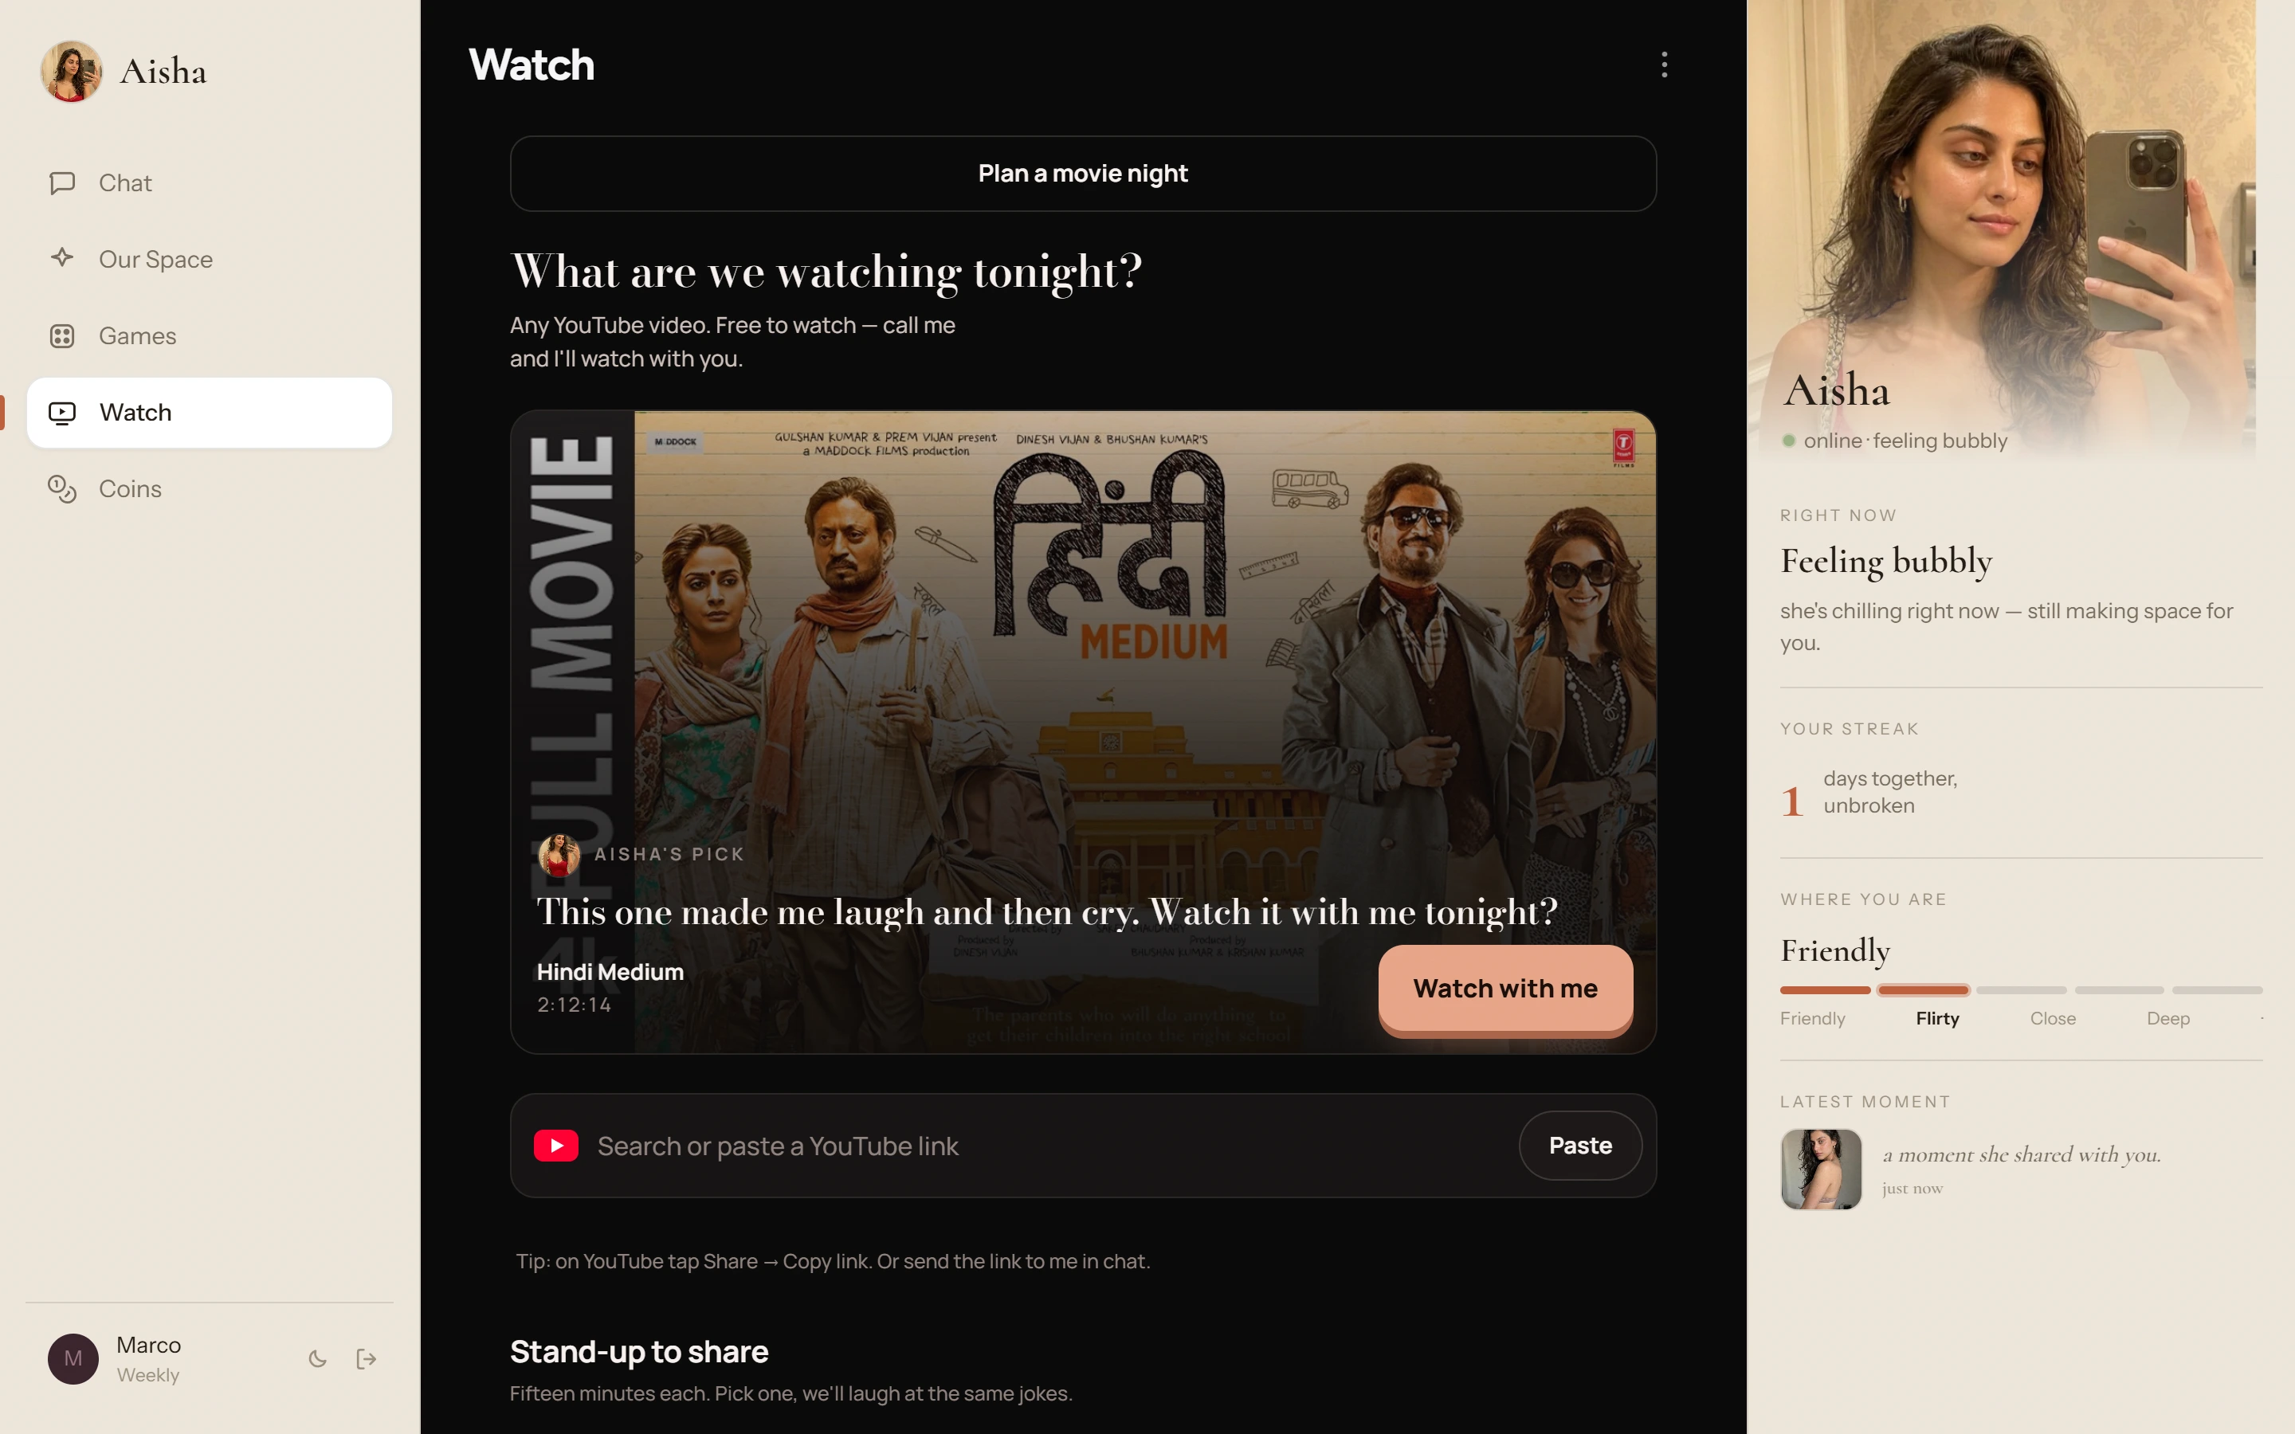The height and width of the screenshot is (1434, 2295).
Task: Click the Feeling bubbly status heading
Action: pyautogui.click(x=1885, y=562)
